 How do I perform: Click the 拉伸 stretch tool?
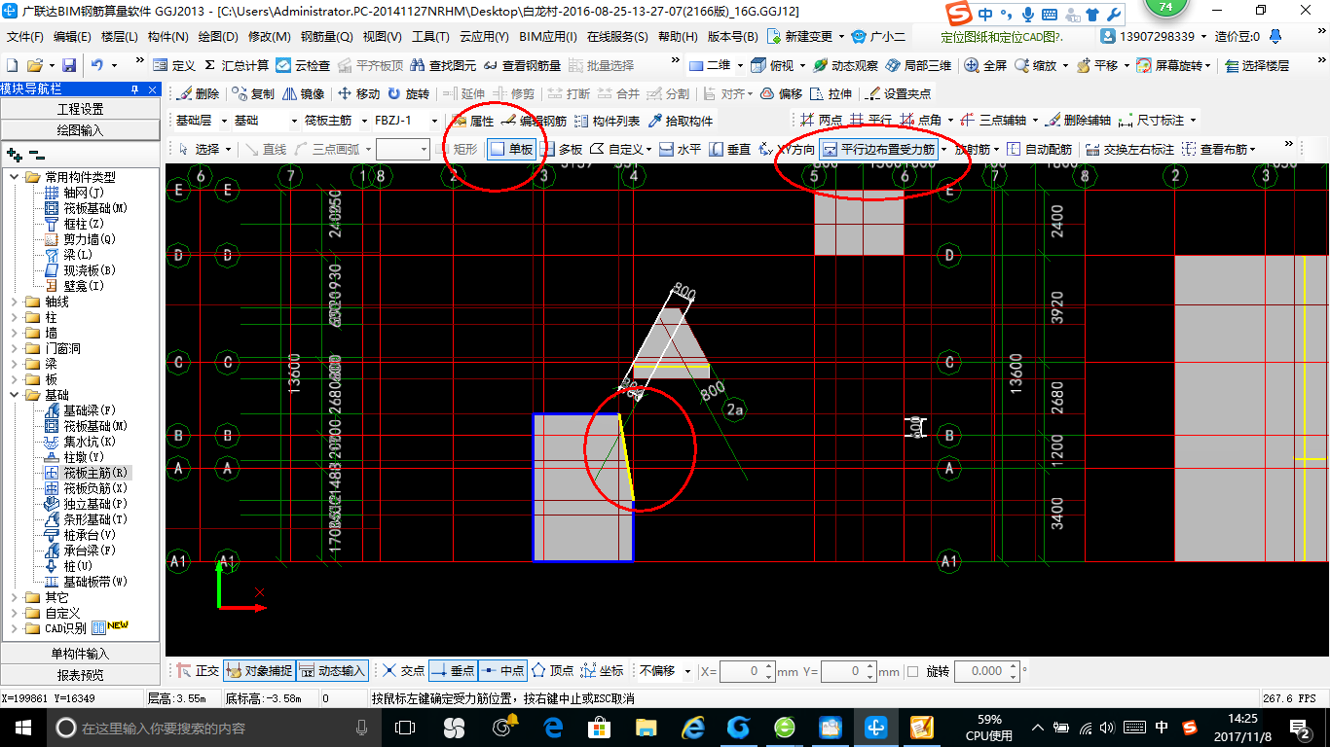(x=831, y=93)
